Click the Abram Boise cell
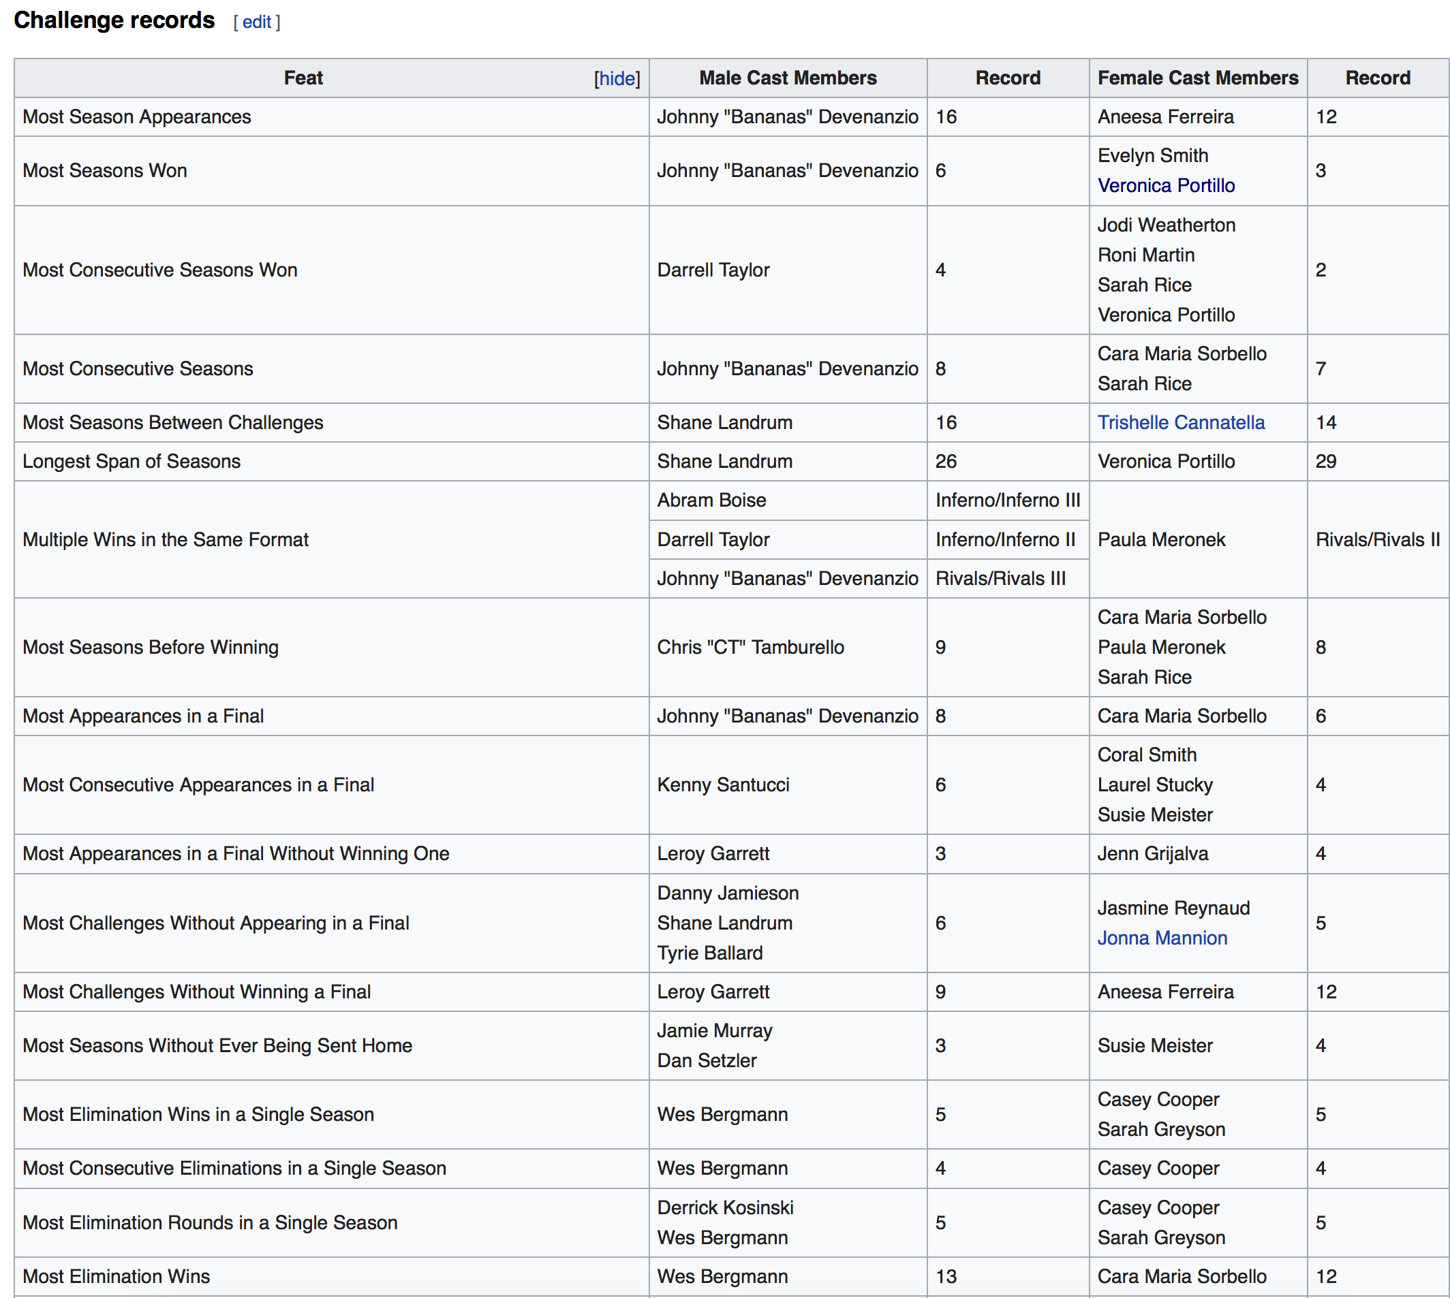The width and height of the screenshot is (1450, 1298). coord(787,500)
